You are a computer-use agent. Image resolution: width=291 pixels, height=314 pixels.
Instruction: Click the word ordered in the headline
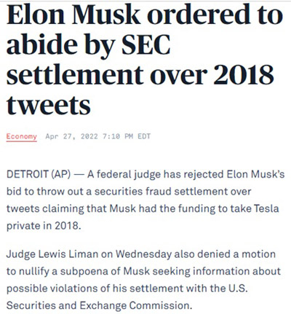point(199,14)
